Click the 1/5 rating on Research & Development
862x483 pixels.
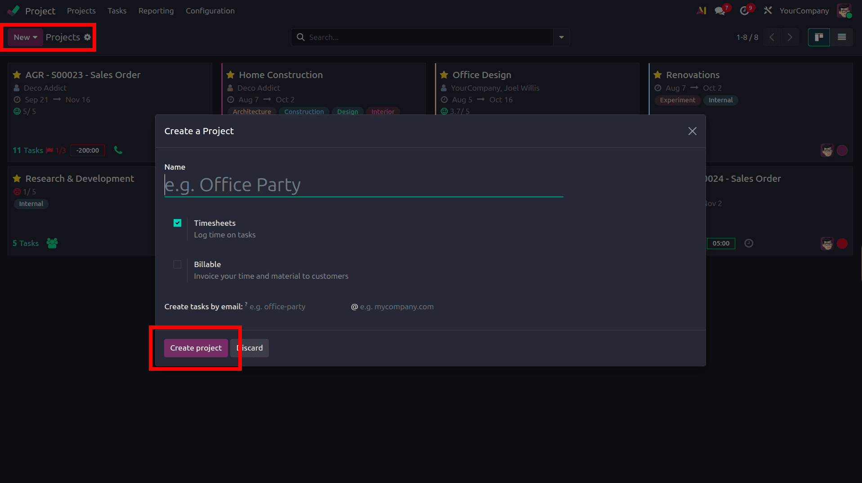(25, 192)
